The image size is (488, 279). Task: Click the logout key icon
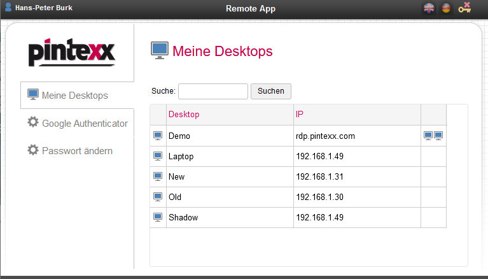tap(464, 8)
